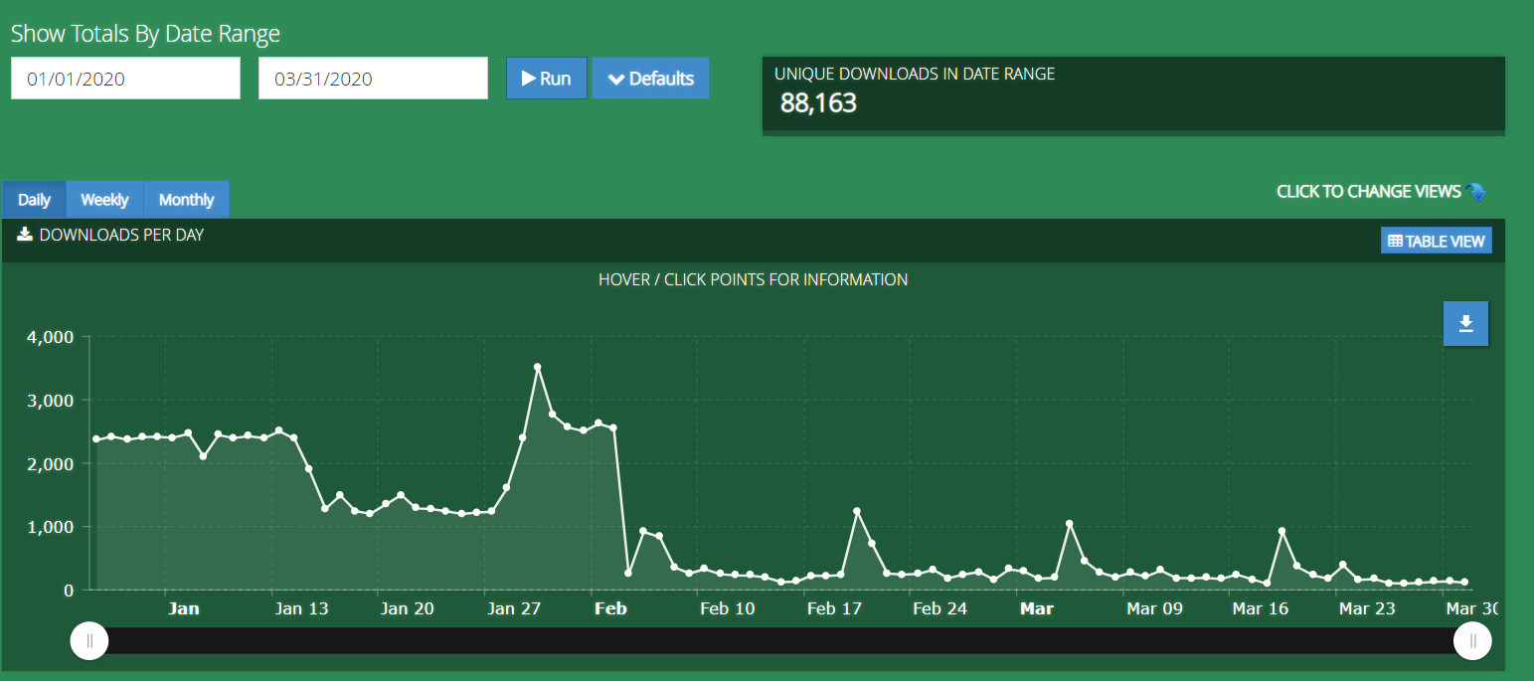Click the 2,000 y-axis label
1534x681 pixels.
(51, 463)
